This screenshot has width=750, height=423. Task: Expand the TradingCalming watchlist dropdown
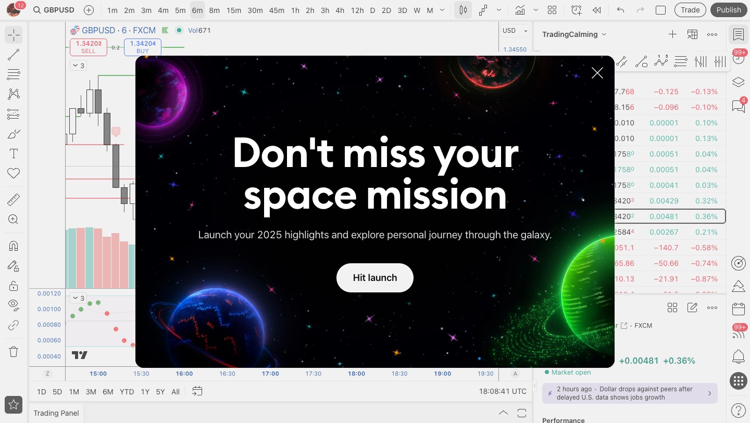tap(574, 34)
